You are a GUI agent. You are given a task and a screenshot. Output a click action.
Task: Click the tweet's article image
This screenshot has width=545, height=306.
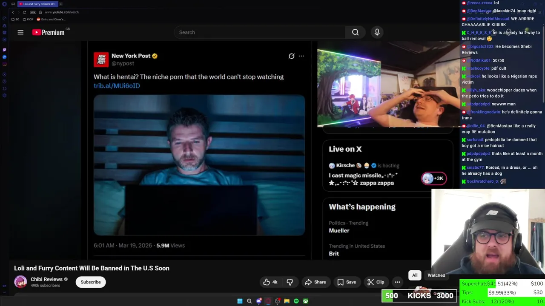coord(199,165)
